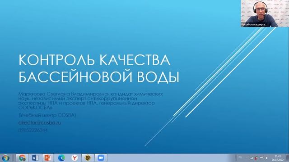Select the speaker's webcam video thumbnail
Screen dimensions: 289x162
[265, 13]
